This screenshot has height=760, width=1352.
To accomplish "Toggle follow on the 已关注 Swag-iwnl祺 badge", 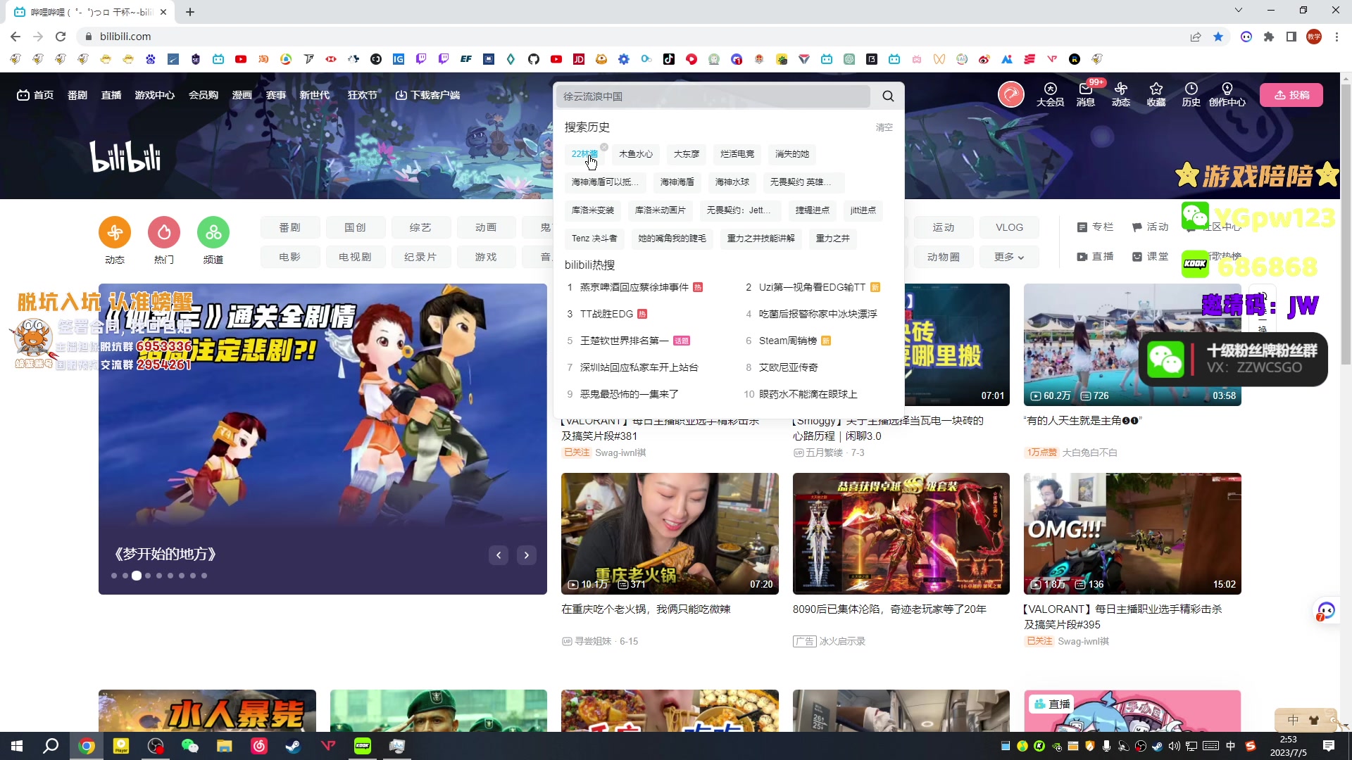I will pyautogui.click(x=576, y=452).
